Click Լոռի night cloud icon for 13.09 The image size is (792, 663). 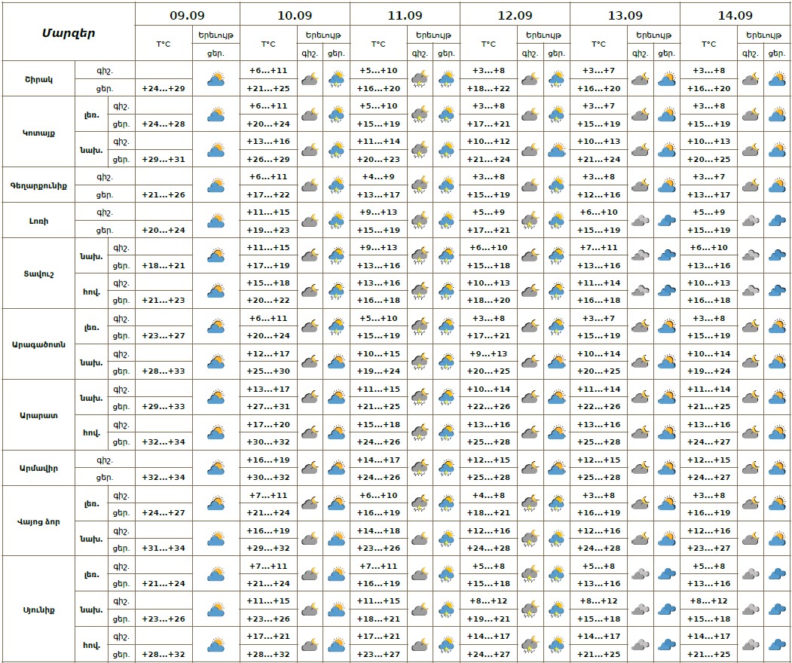point(640,221)
